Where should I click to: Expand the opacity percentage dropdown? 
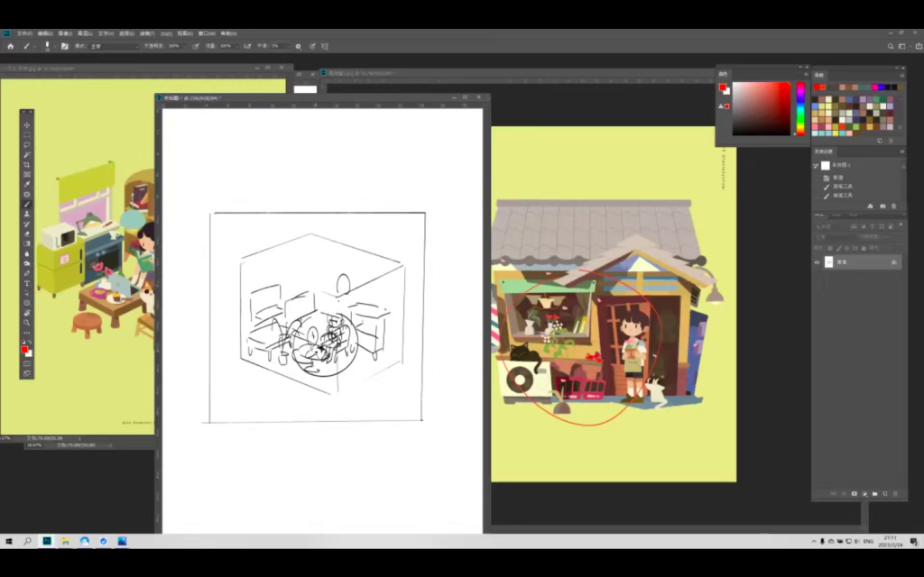click(186, 46)
